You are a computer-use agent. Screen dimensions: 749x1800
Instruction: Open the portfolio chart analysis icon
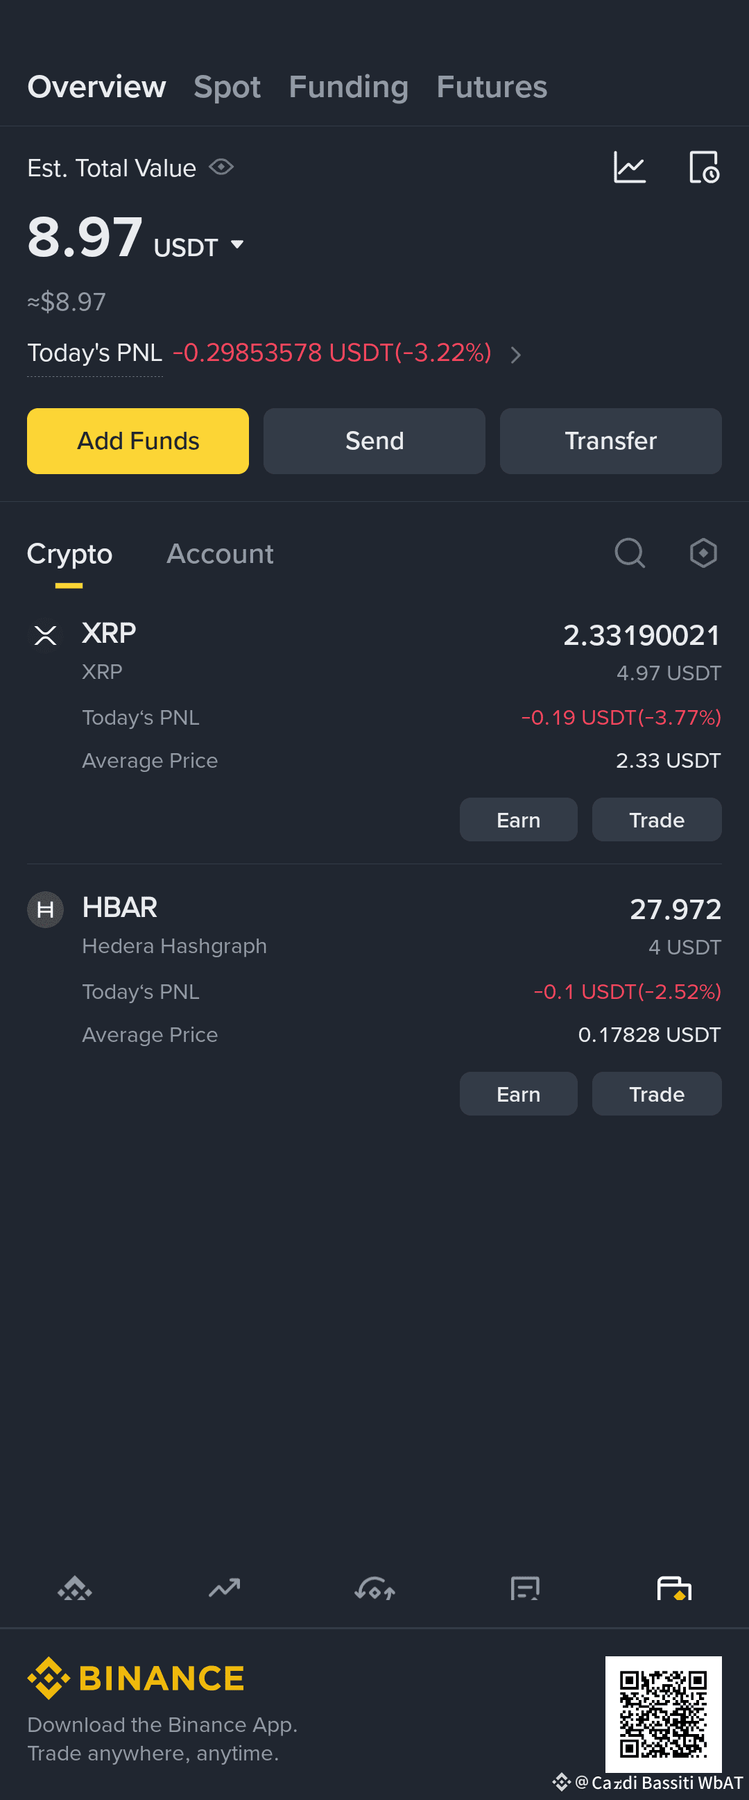coord(629,168)
